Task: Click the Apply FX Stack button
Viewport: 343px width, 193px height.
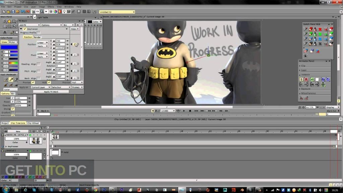Action: click(51, 91)
